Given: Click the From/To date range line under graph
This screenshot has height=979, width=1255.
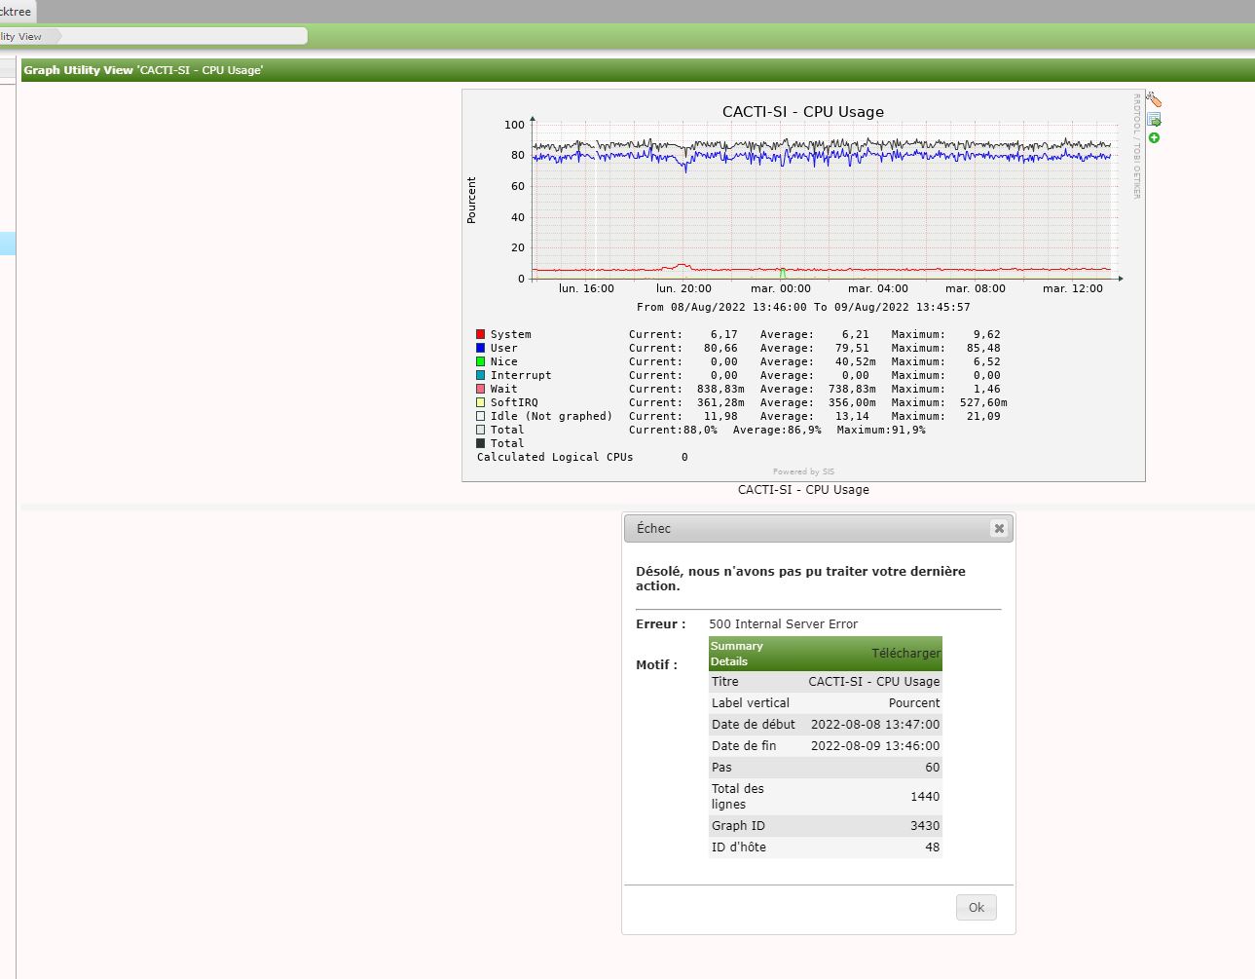Looking at the screenshot, I should coord(803,307).
